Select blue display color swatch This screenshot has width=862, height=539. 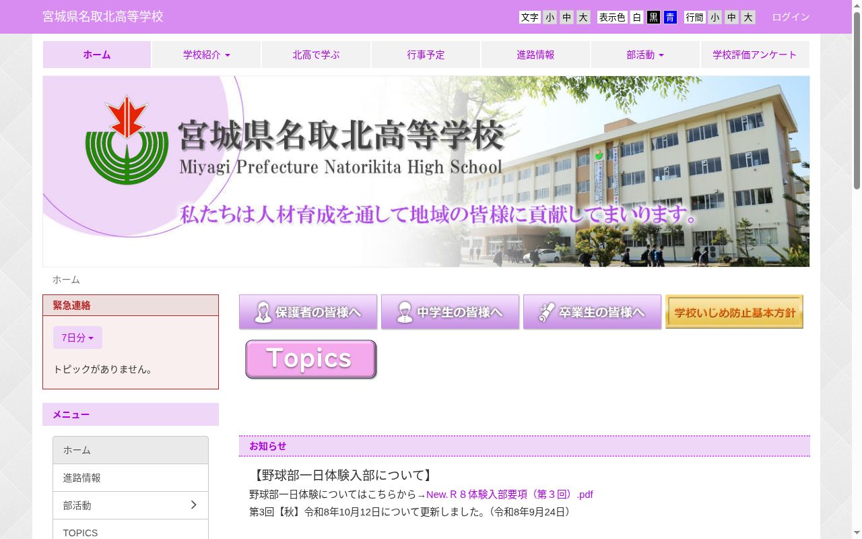670,18
